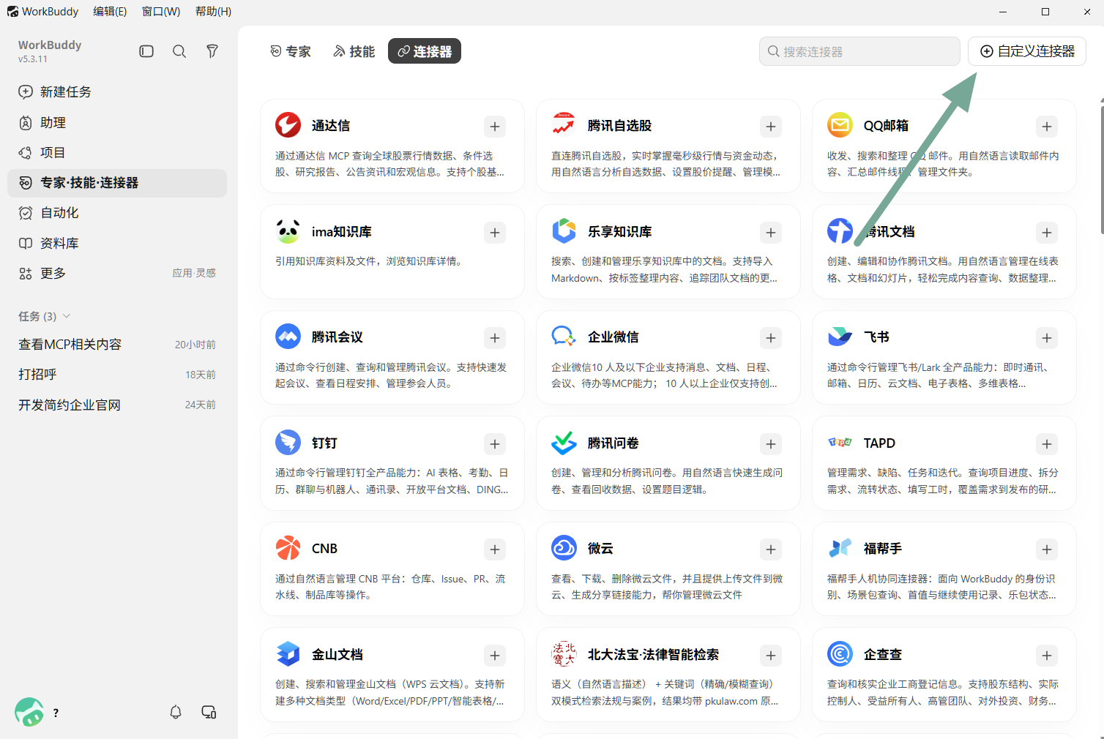This screenshot has width=1104, height=739.
Task: Open 助理 in the sidebar
Action: pyautogui.click(x=117, y=123)
